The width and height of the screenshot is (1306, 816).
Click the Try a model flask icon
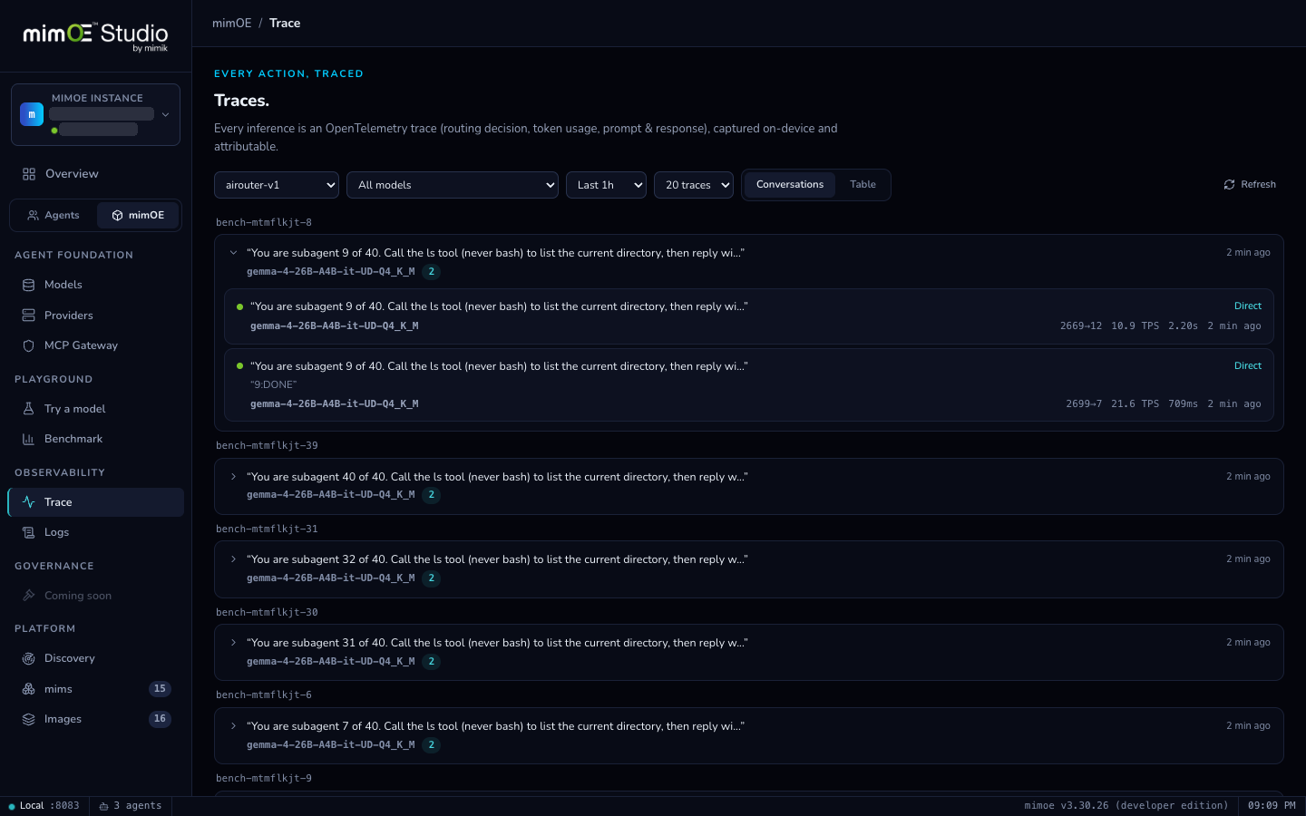point(28,409)
